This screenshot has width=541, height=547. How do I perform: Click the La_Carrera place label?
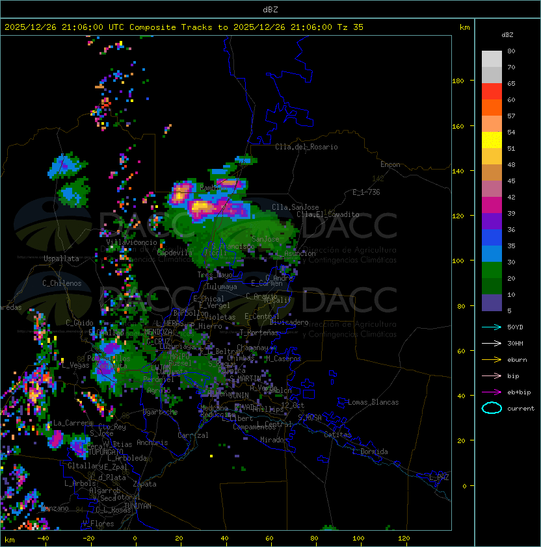pyautogui.click(x=73, y=423)
